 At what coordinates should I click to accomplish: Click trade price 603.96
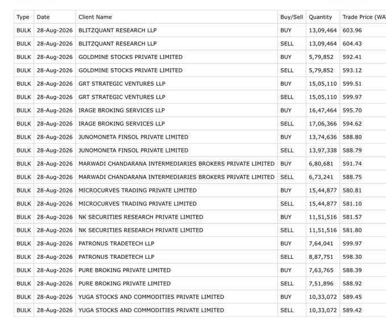pyautogui.click(x=352, y=30)
